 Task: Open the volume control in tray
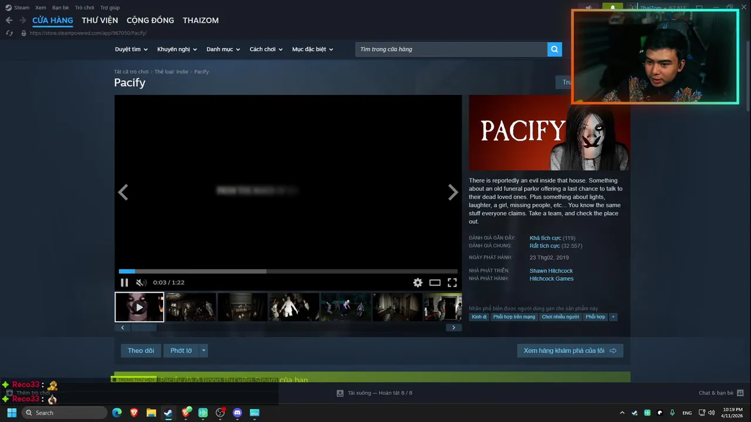point(712,413)
